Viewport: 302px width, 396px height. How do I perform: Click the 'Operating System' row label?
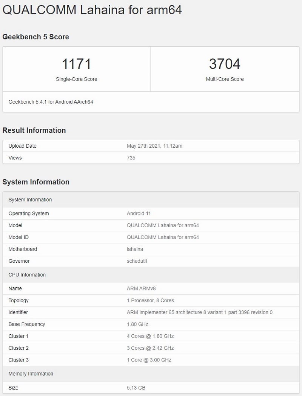coord(29,214)
